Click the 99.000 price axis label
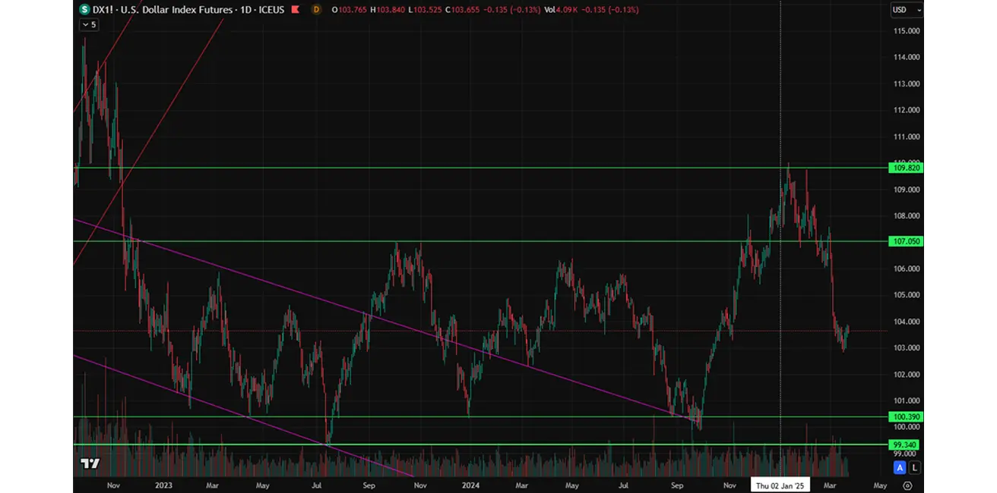The width and height of the screenshot is (997, 493). 906,454
